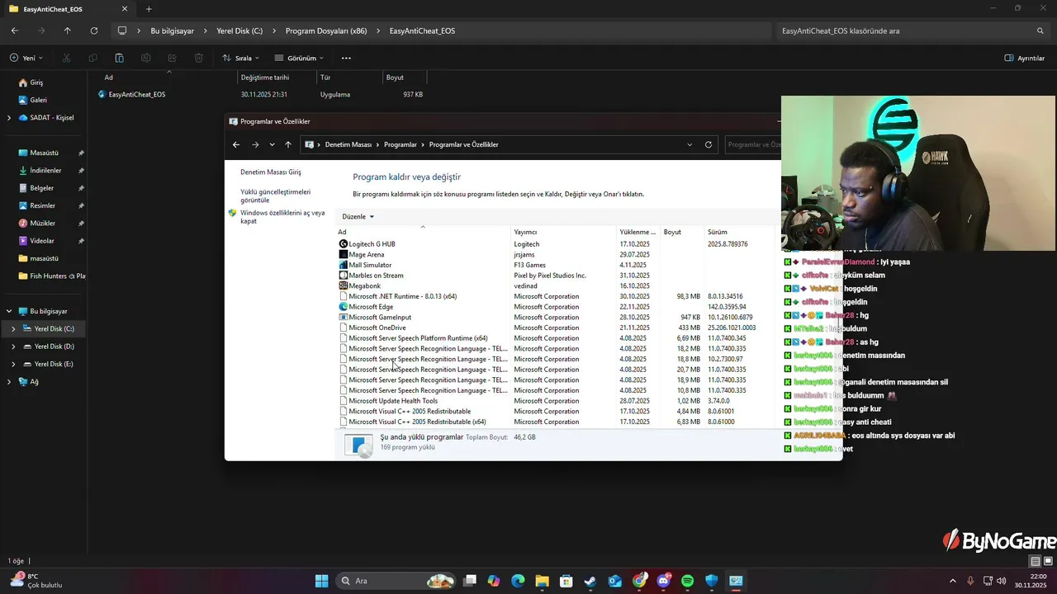1057x594 pixels.
Task: Expand Yerel Disk (D:) in the tree
Action: [13, 346]
